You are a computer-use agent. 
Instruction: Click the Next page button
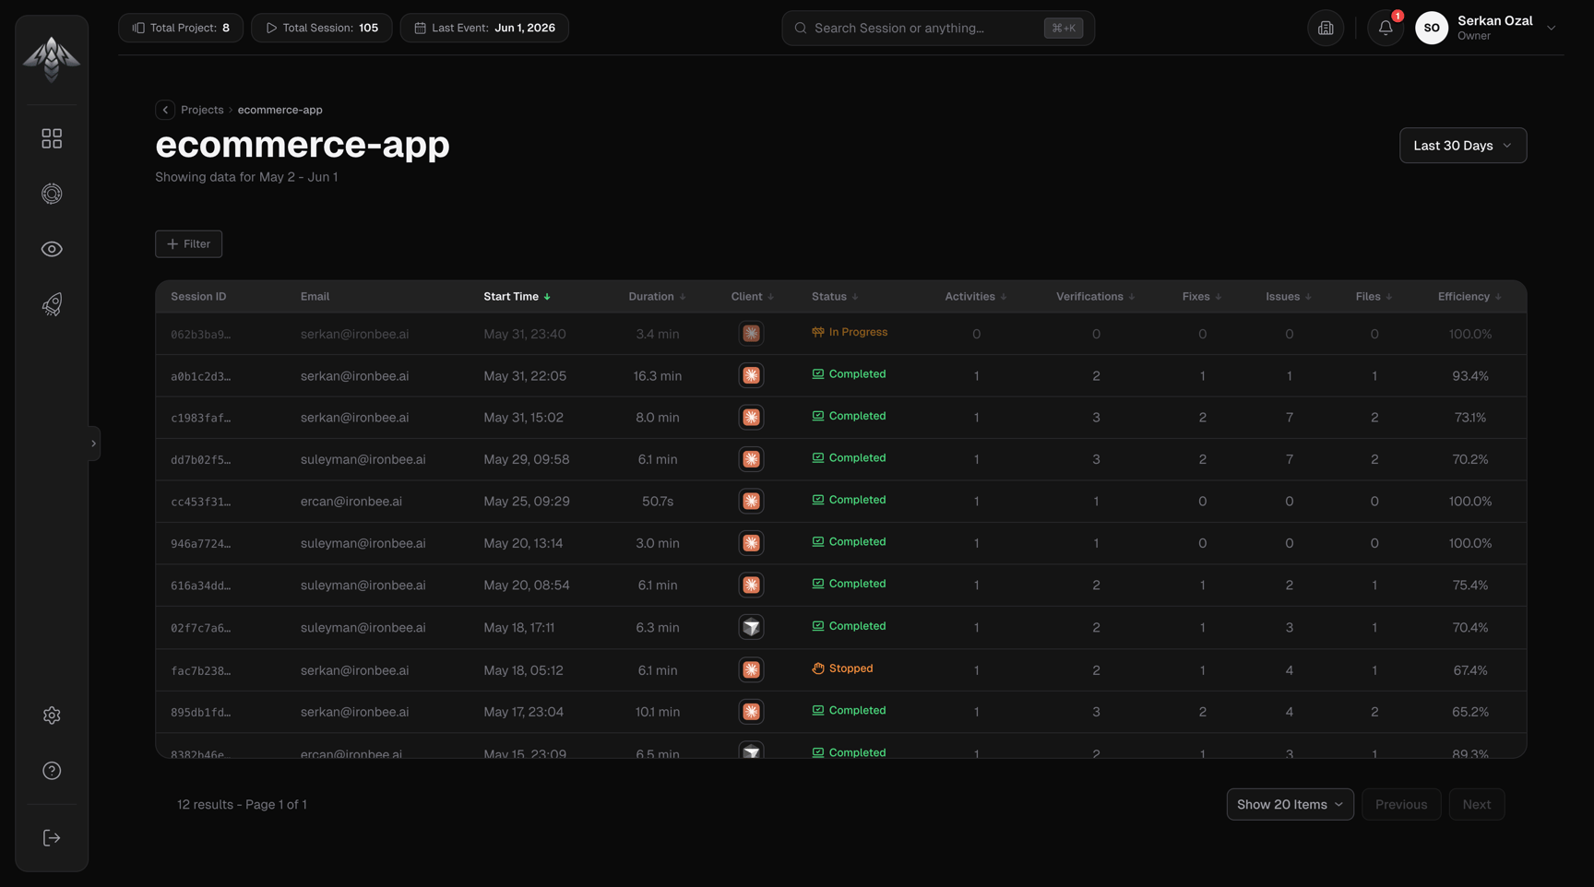coord(1476,805)
